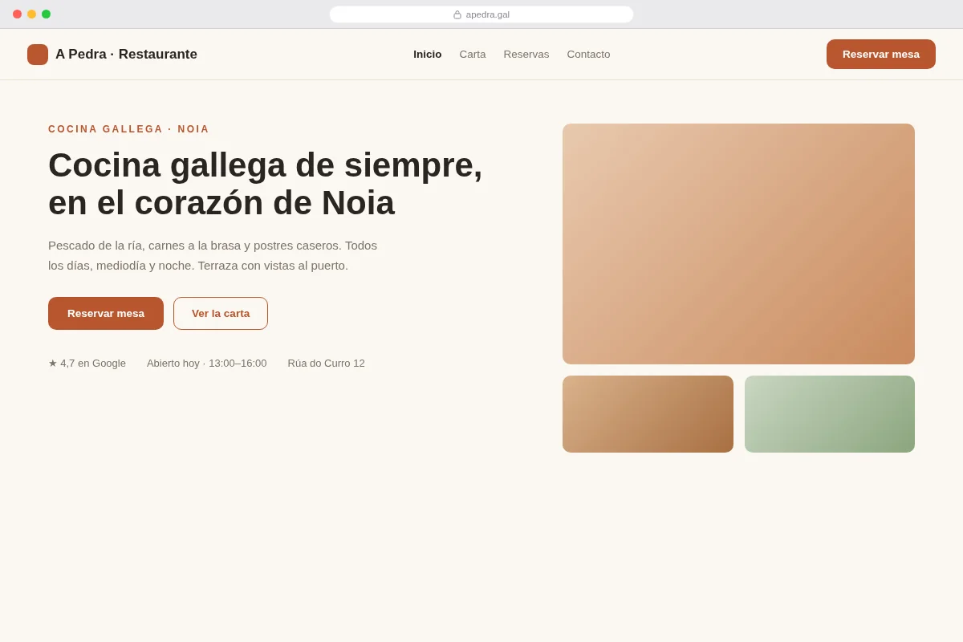
Task: Open the Inicio navigation item
Action: click(428, 55)
